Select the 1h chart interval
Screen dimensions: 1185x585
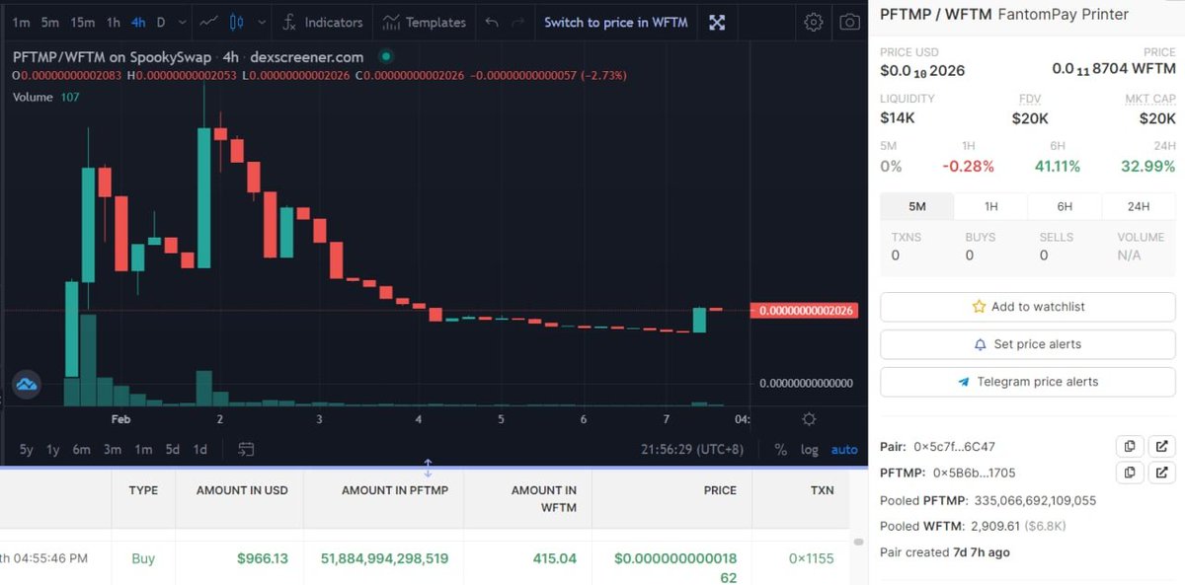click(114, 22)
